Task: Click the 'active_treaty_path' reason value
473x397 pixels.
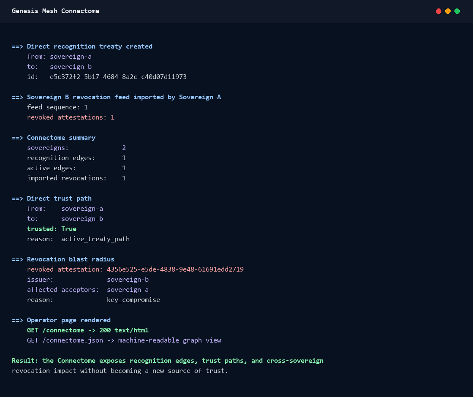Action: click(95, 239)
